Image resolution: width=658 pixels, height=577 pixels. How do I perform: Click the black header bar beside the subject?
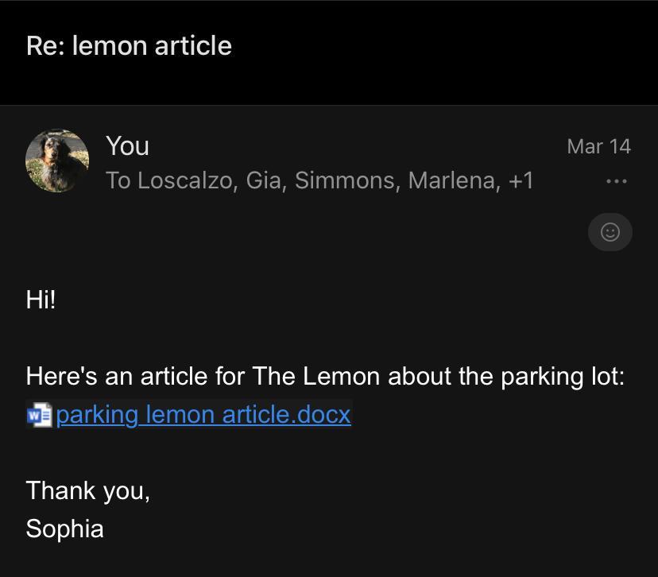(x=445, y=48)
